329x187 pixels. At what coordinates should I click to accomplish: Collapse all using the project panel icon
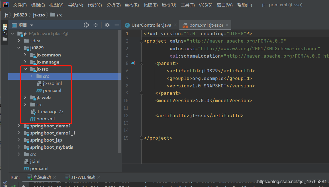pos(96,25)
